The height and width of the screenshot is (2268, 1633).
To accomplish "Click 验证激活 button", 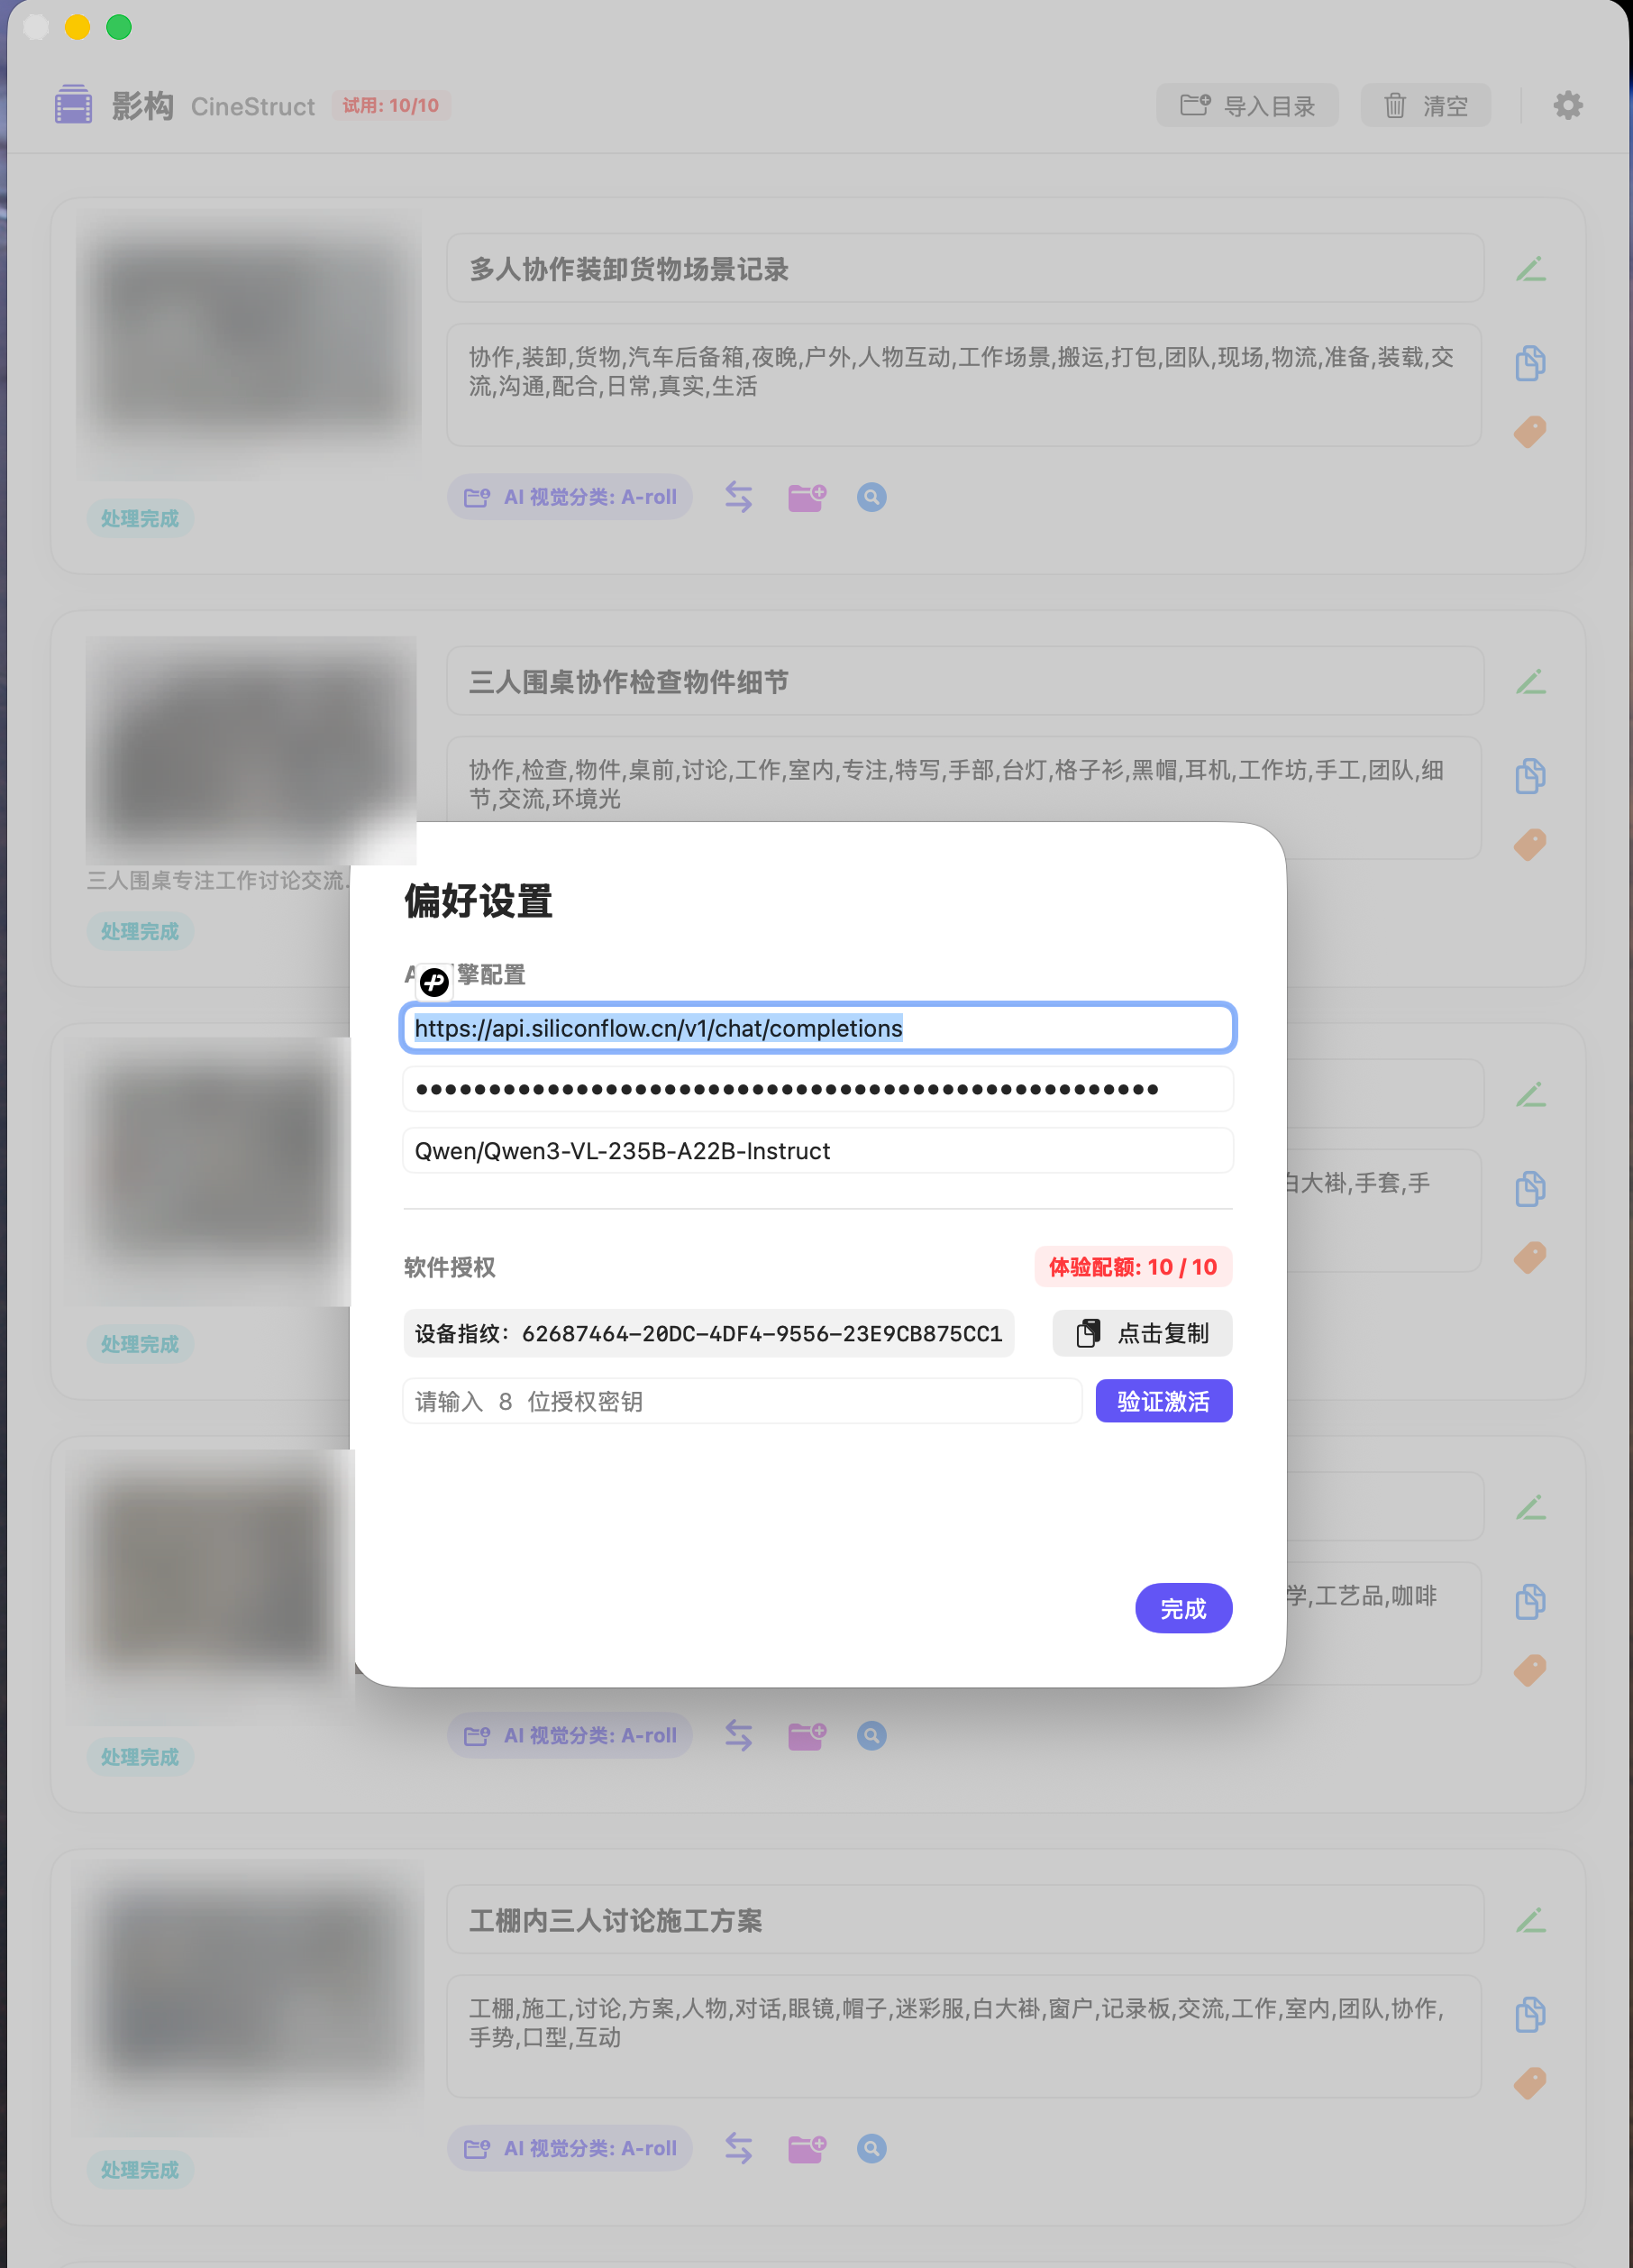I will pos(1163,1401).
